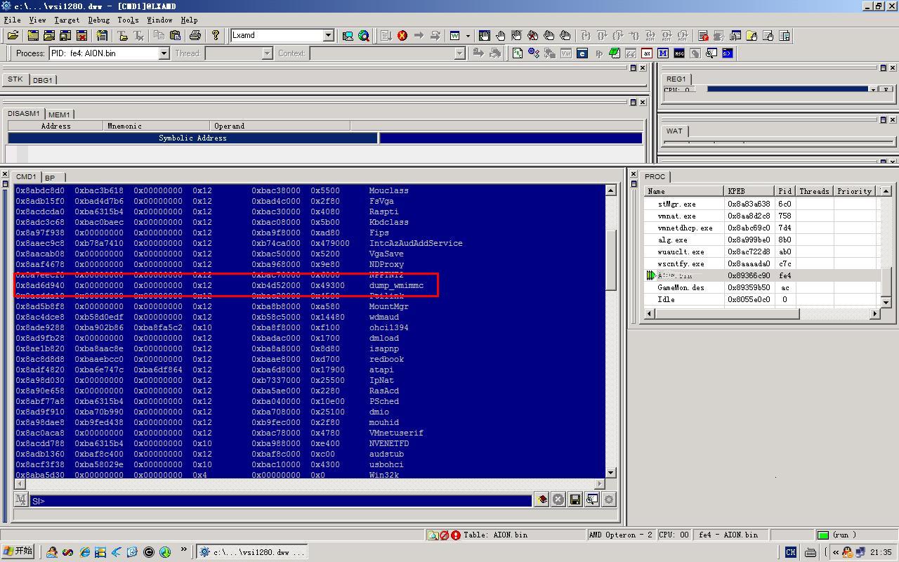Open the Lxamd dropdown arrow

(328, 35)
